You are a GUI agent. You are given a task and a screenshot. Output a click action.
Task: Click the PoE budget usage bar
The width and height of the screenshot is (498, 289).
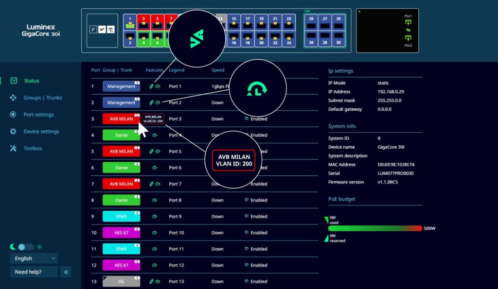pyautogui.click(x=375, y=228)
